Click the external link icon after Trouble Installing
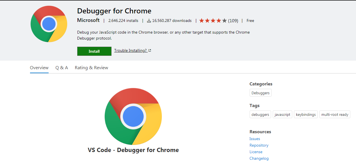This screenshot has width=356, height=162. tap(150, 50)
